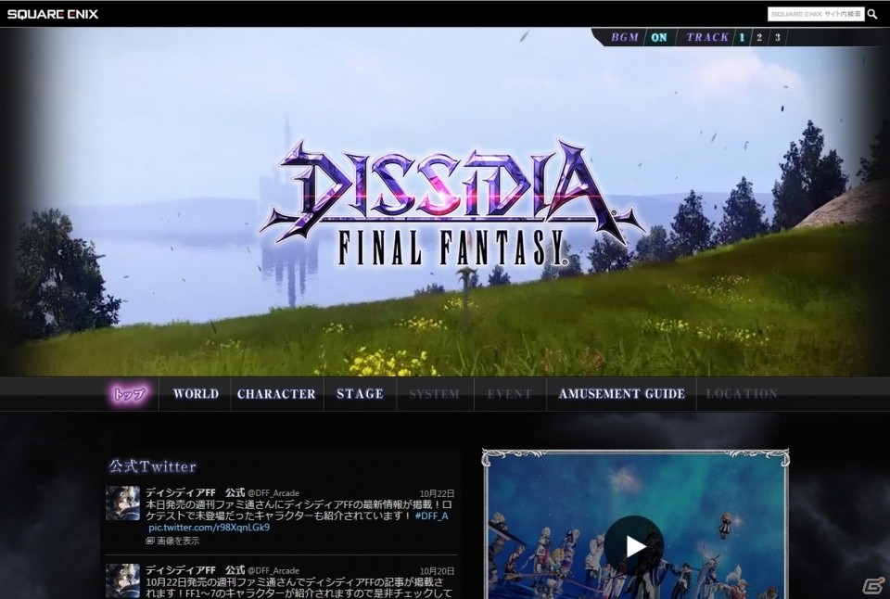
Task: Select BGM track 2
Action: coord(759,37)
